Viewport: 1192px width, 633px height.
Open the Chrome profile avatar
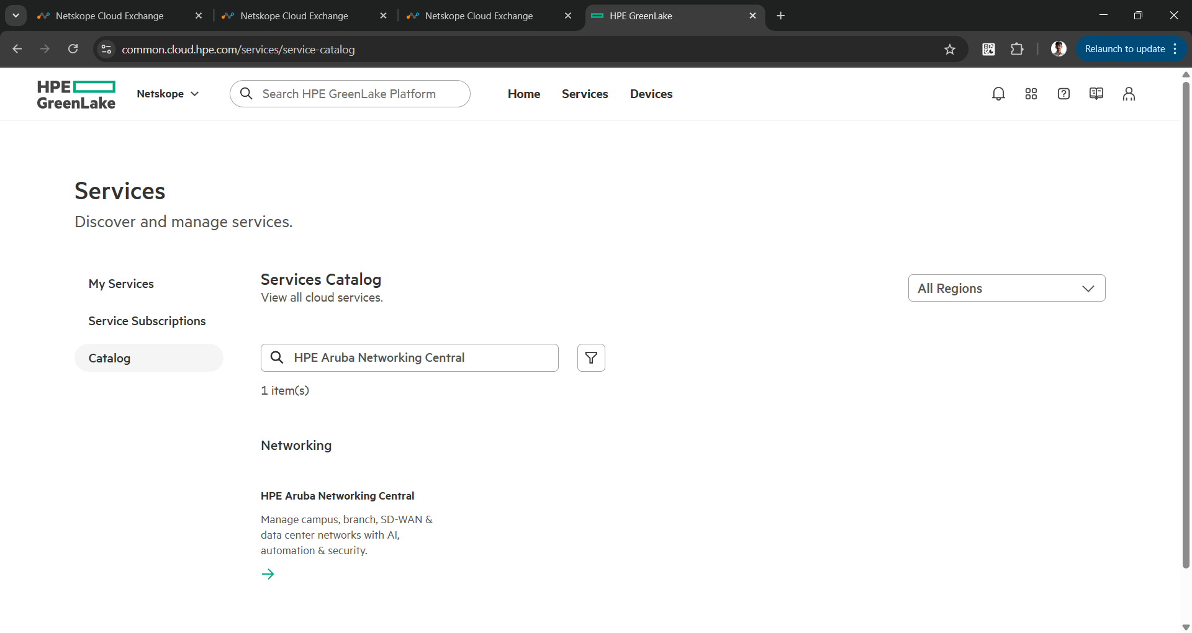(1059, 49)
